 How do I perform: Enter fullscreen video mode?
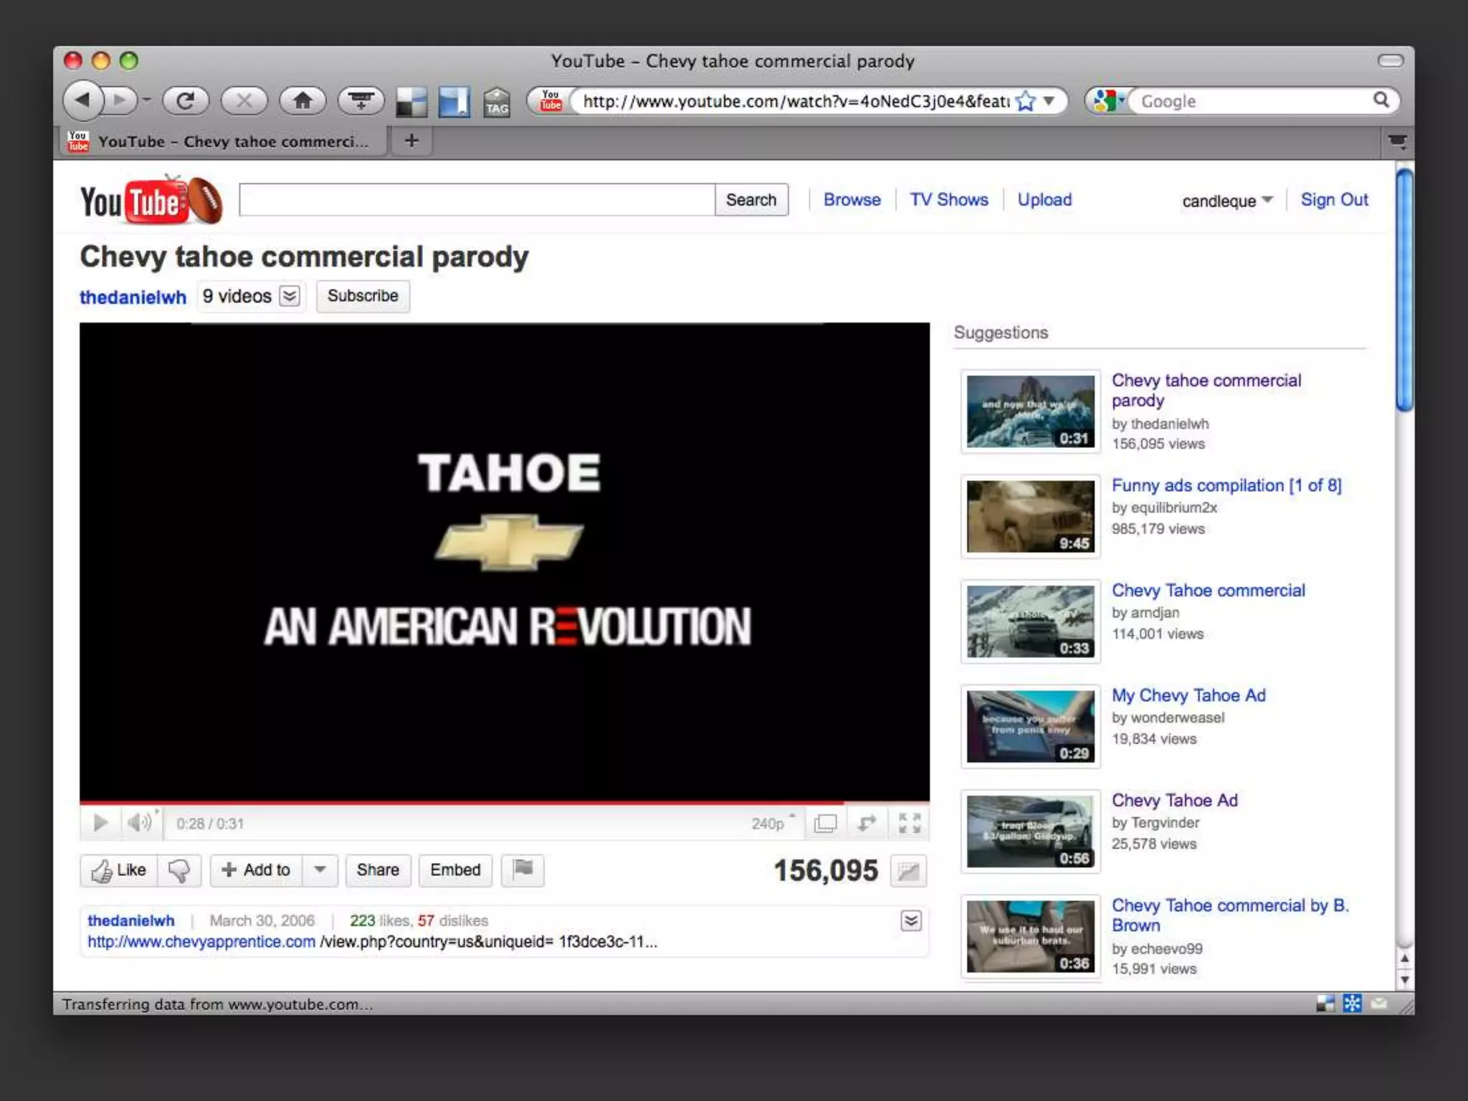(909, 823)
